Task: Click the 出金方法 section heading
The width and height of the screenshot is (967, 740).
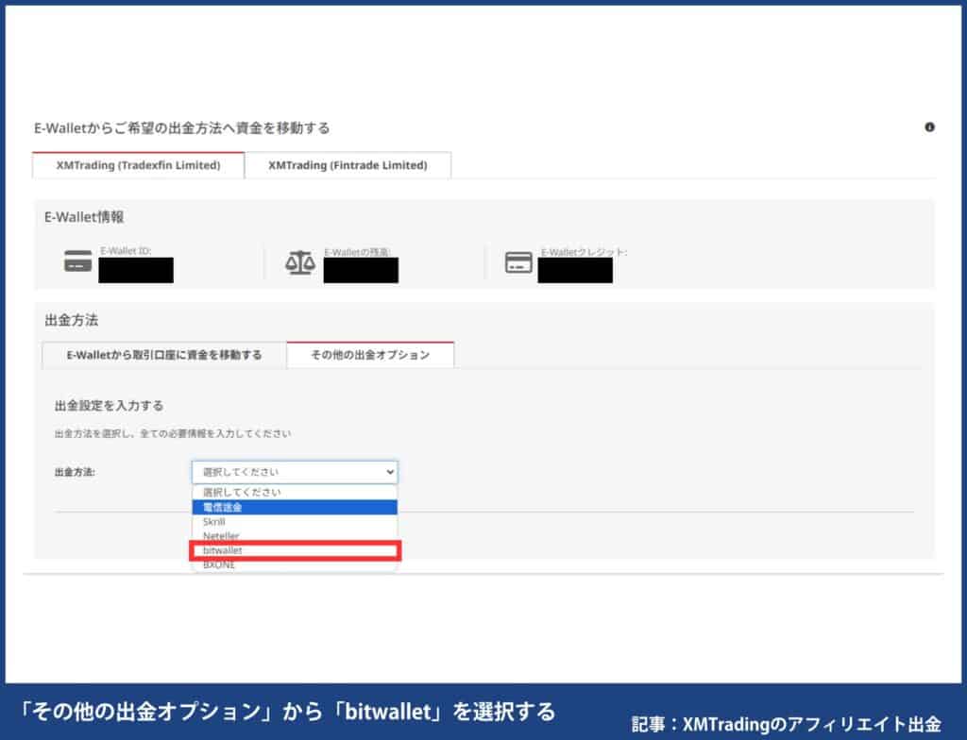Action: (72, 320)
